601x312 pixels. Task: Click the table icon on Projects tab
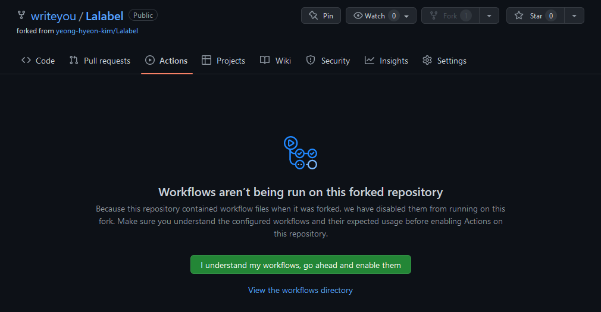pyautogui.click(x=206, y=60)
